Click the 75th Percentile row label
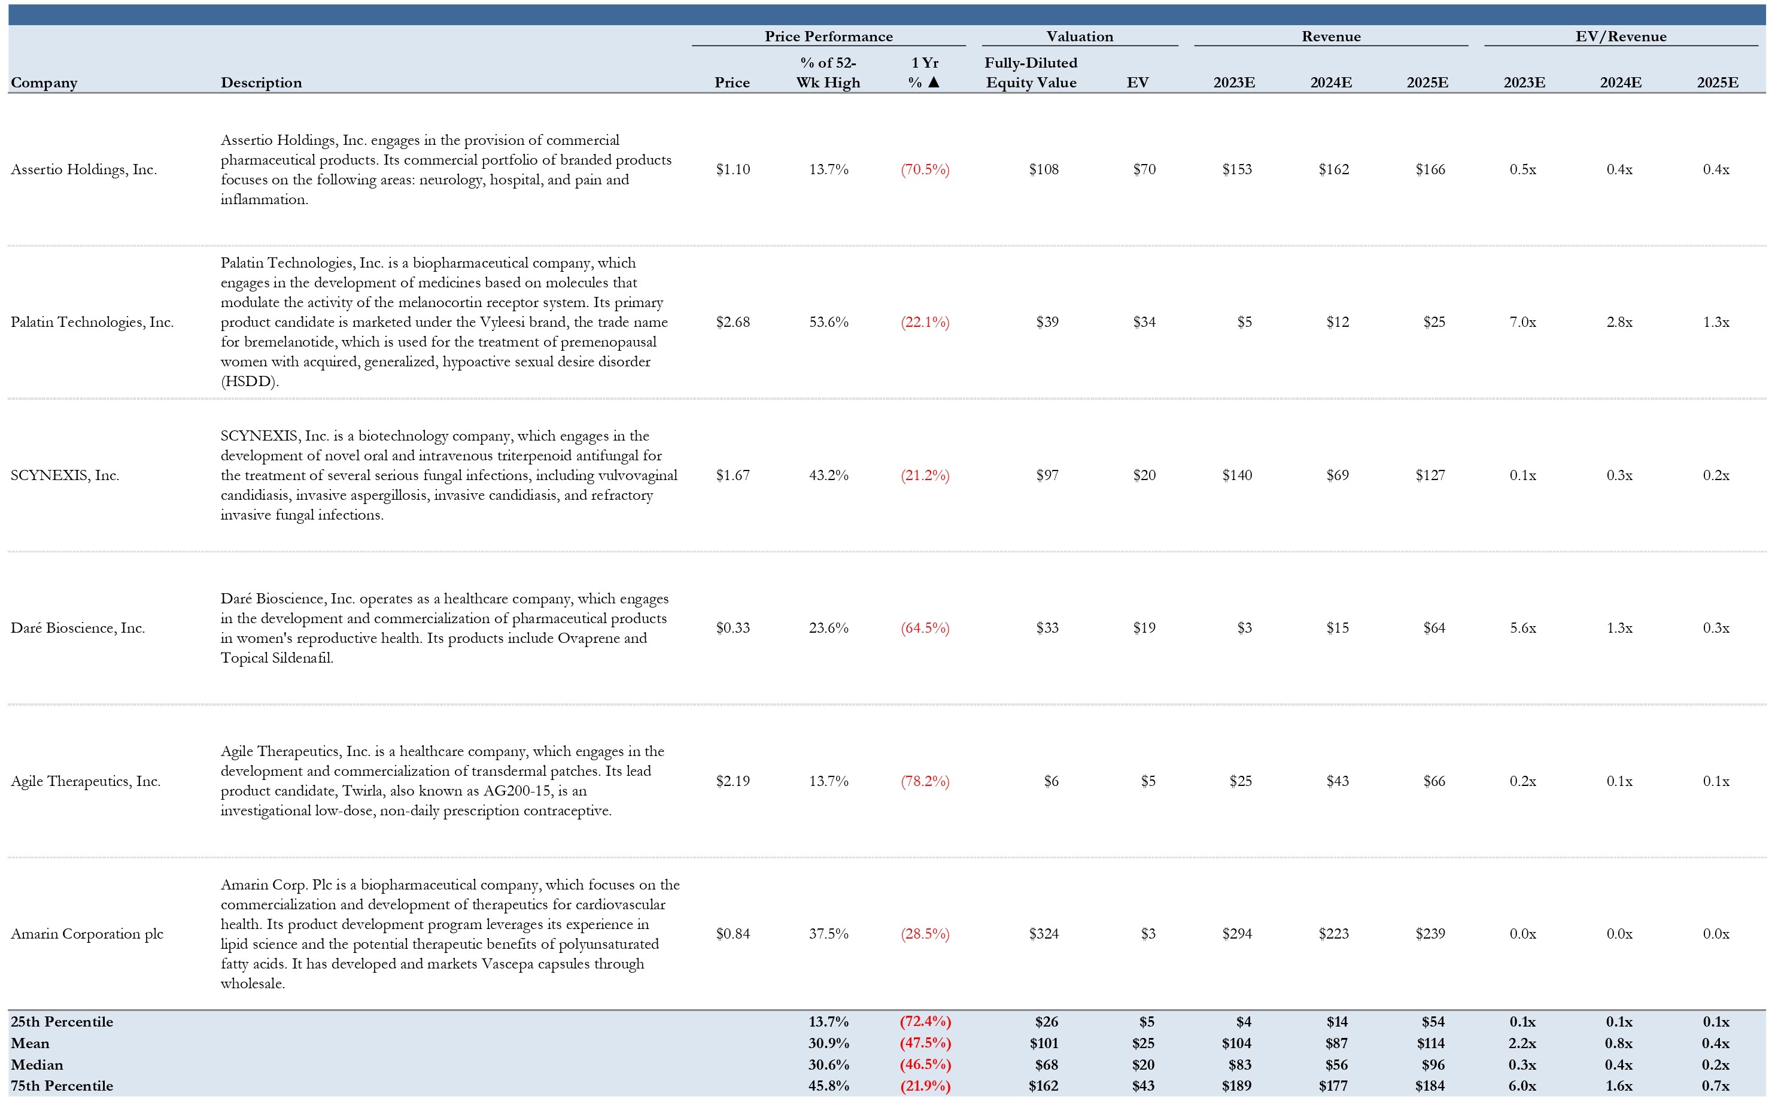This screenshot has width=1775, height=1102. click(62, 1086)
